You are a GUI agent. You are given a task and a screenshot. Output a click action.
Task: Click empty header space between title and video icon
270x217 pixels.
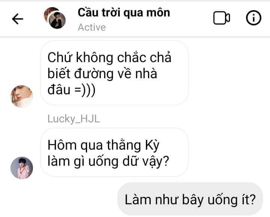coord(191,18)
